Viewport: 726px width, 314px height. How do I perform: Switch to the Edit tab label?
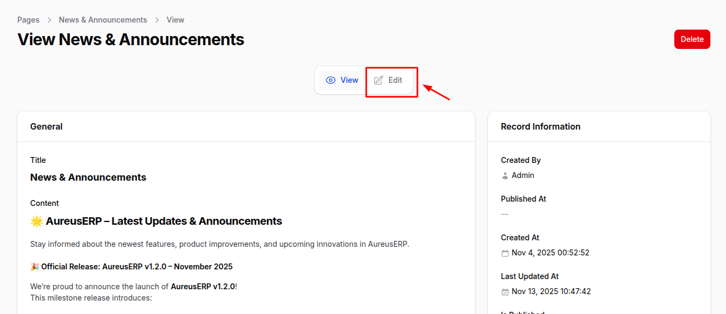click(395, 80)
